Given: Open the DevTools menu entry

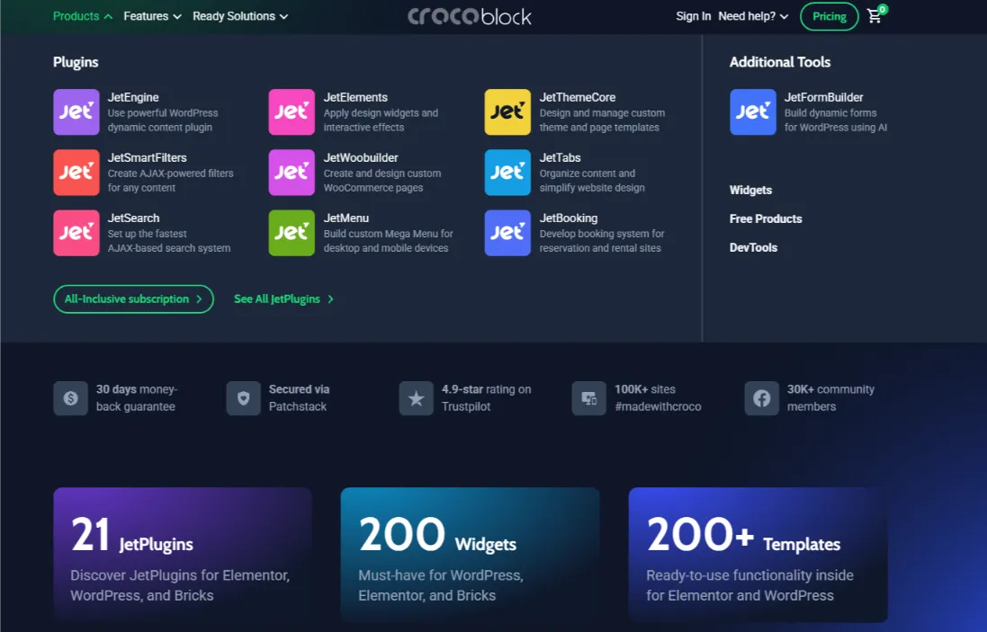Looking at the screenshot, I should pyautogui.click(x=753, y=248).
